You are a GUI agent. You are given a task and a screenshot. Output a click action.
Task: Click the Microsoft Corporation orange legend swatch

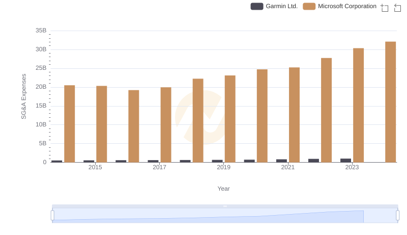(309, 6)
